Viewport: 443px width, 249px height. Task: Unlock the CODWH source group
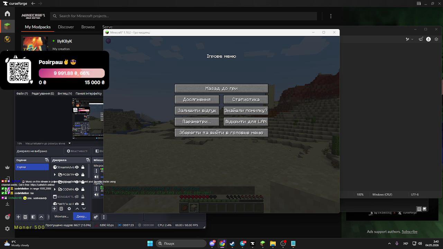pyautogui.click(x=83, y=189)
